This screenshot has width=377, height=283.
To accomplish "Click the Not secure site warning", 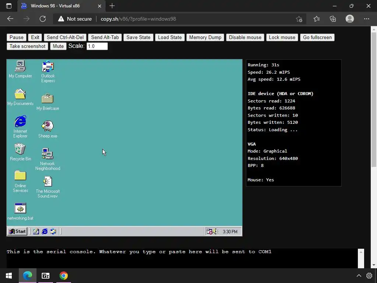I will 75,19.
